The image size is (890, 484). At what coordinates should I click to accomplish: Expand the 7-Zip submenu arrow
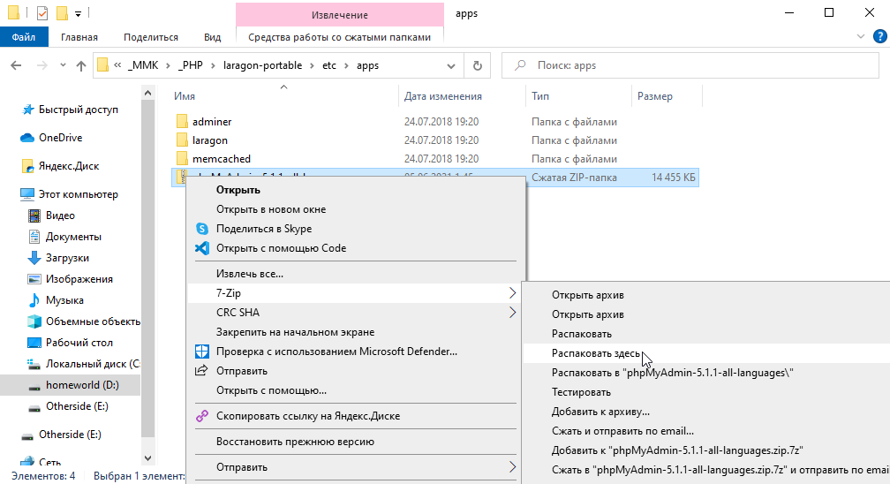click(x=512, y=292)
